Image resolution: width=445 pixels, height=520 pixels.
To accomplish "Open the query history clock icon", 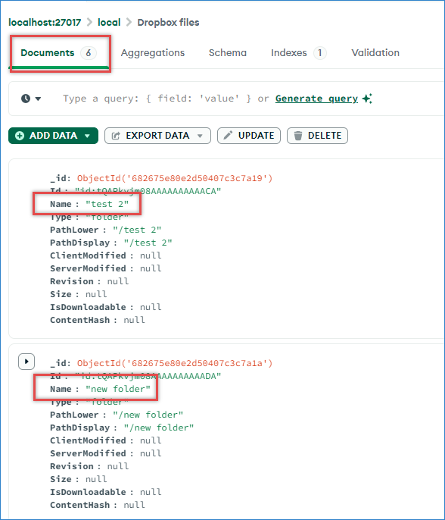I will pos(26,99).
